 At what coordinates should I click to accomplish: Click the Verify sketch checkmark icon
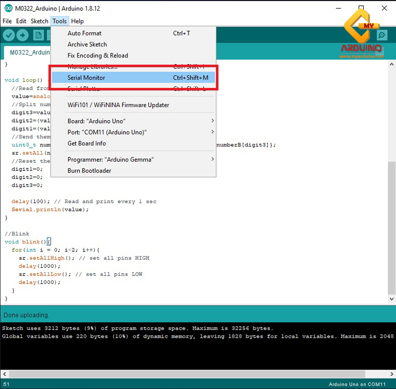[x=9, y=35]
